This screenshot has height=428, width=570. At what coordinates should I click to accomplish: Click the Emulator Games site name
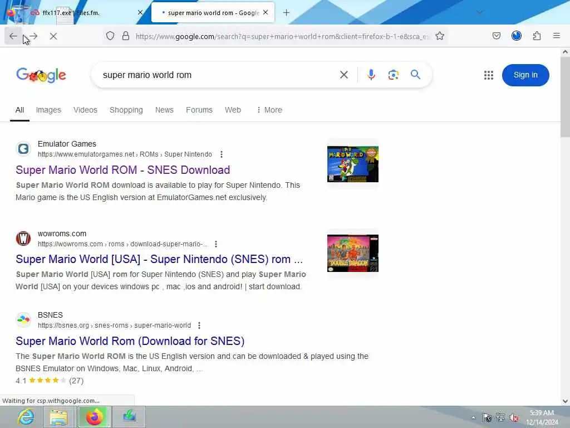coord(67,144)
